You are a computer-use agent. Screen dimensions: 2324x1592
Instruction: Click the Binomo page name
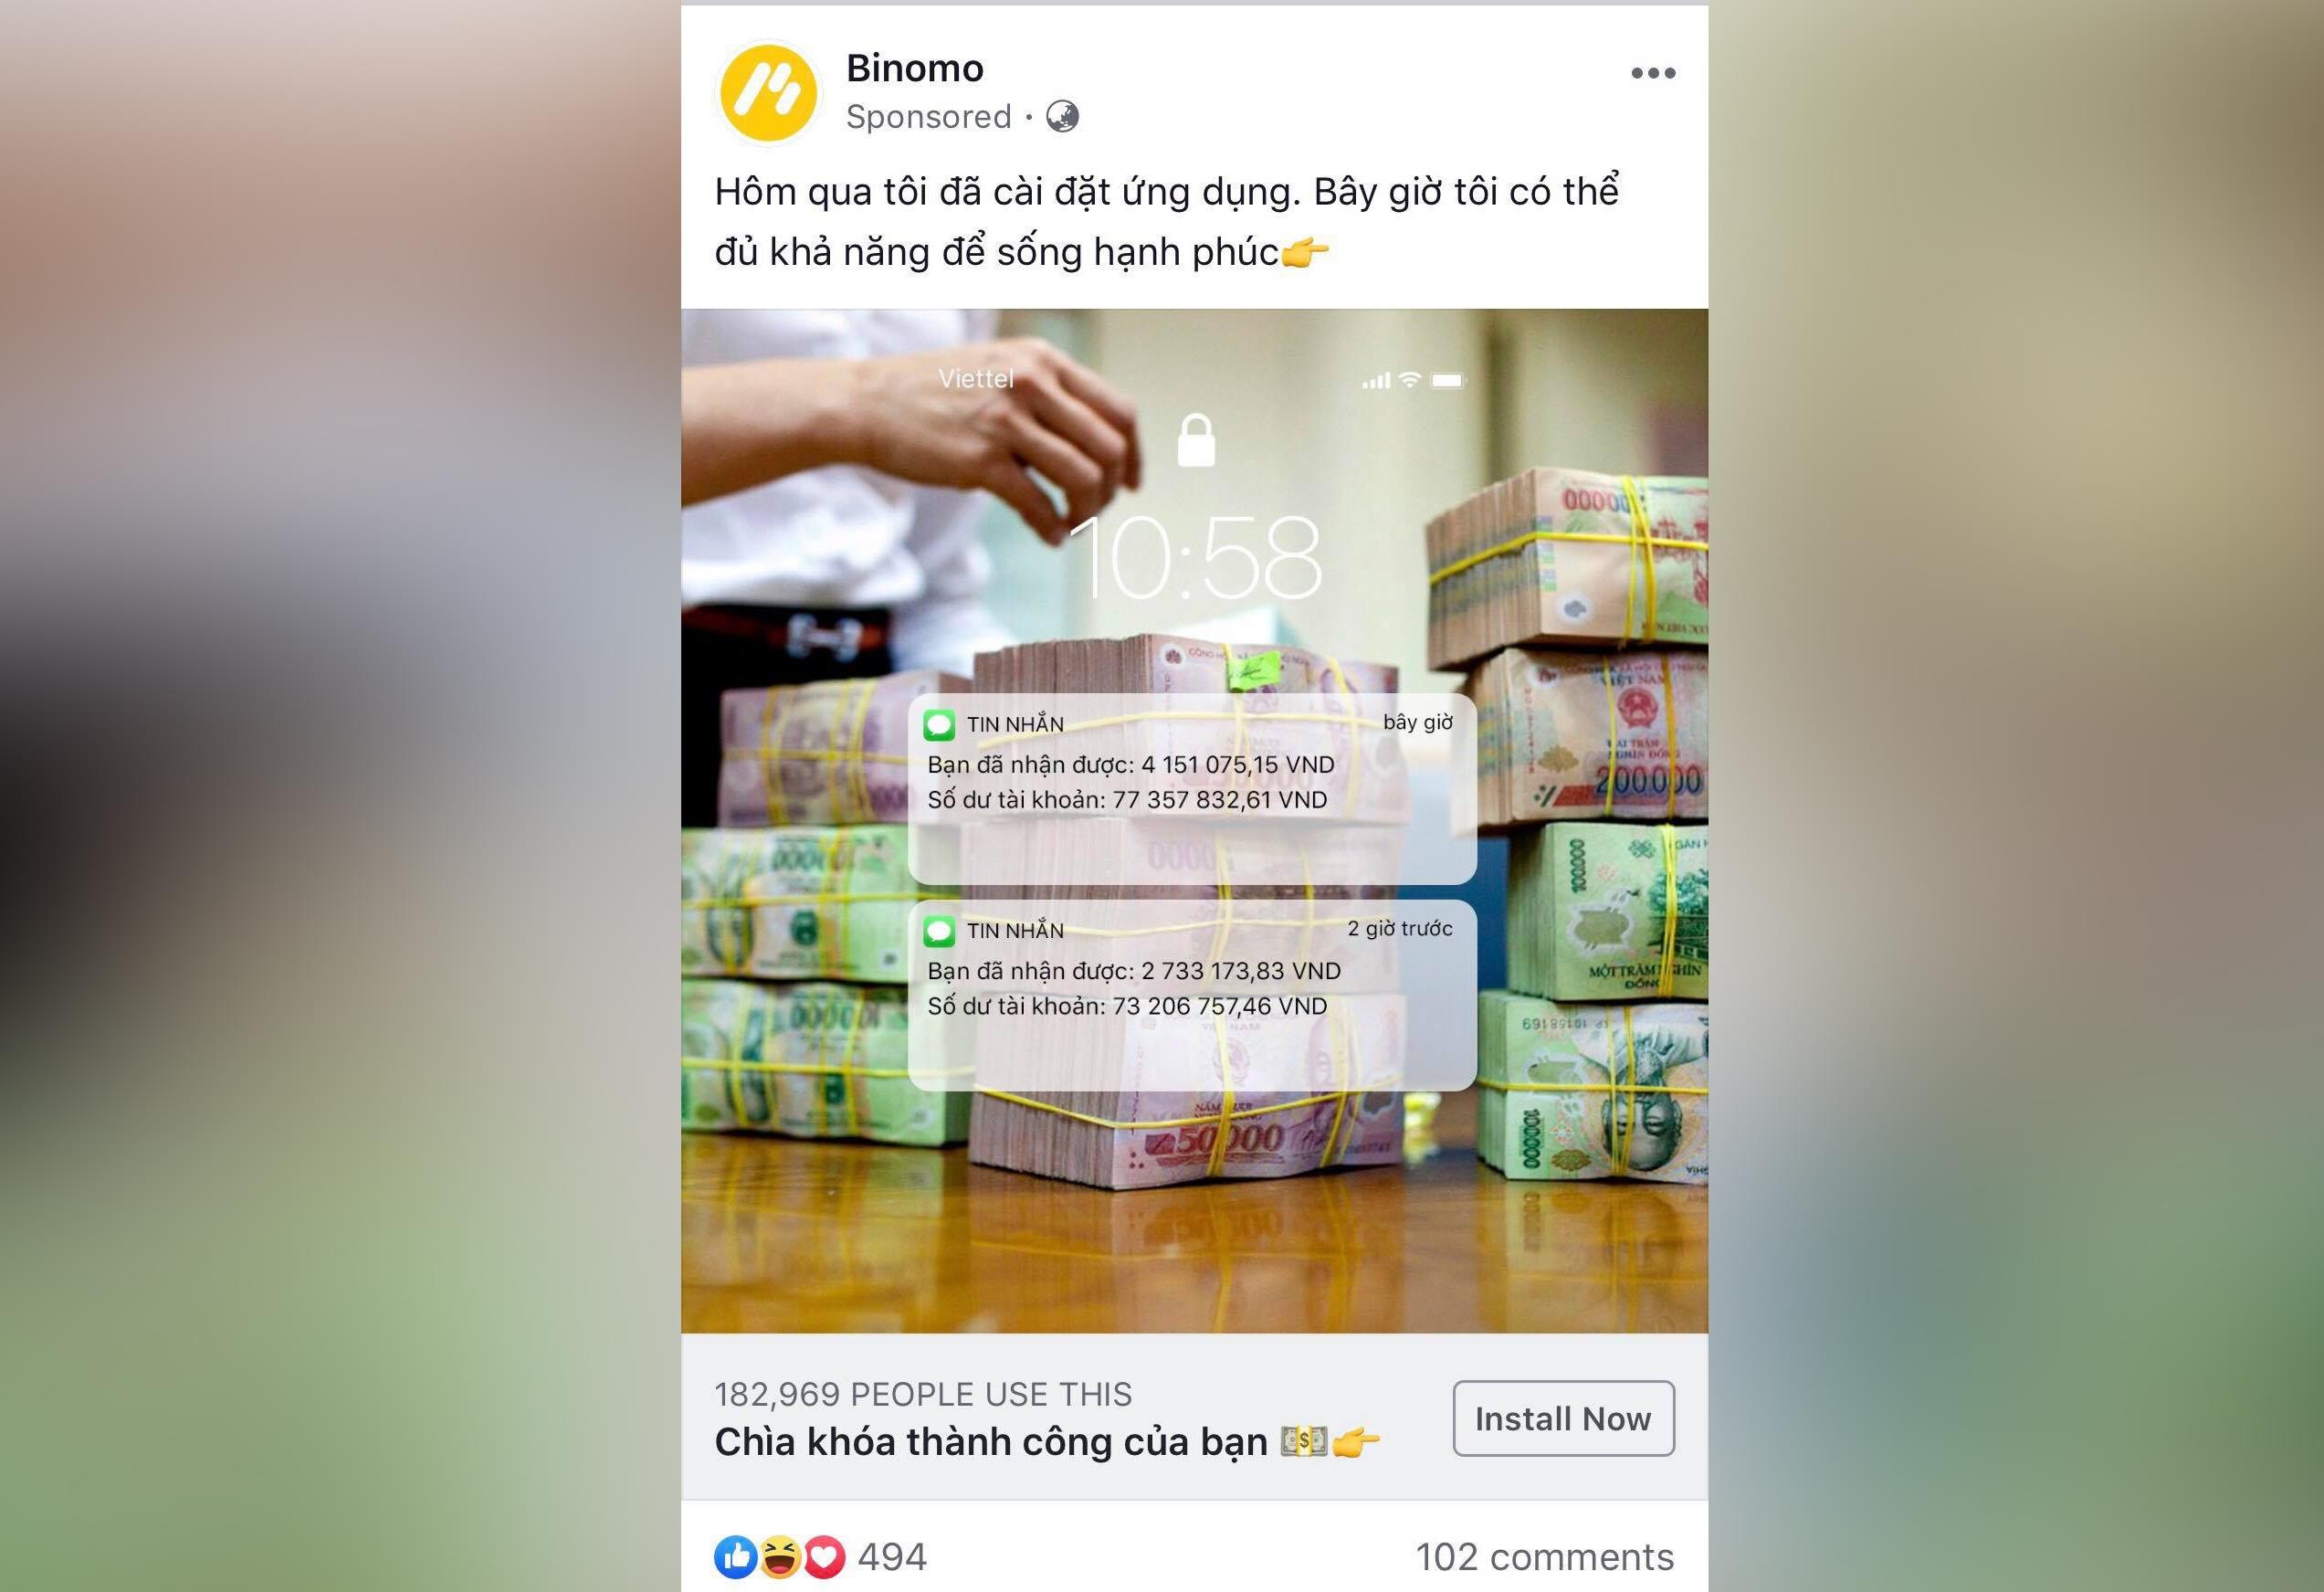click(914, 68)
